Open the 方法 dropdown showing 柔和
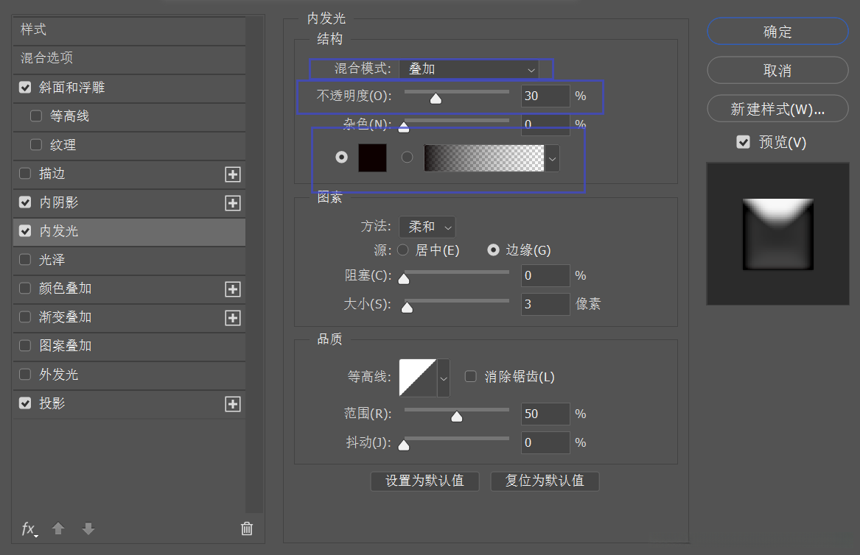860x555 pixels. click(427, 227)
